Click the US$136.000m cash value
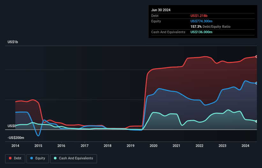This screenshot has width=262, height=168. 201,32
